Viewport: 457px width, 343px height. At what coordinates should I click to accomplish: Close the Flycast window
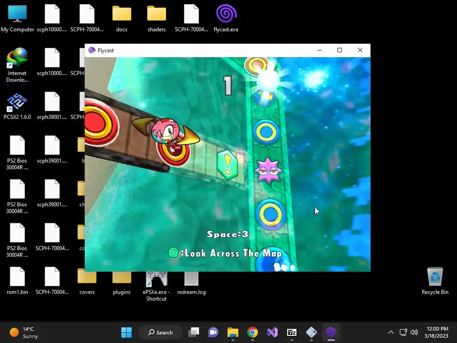tap(360, 50)
